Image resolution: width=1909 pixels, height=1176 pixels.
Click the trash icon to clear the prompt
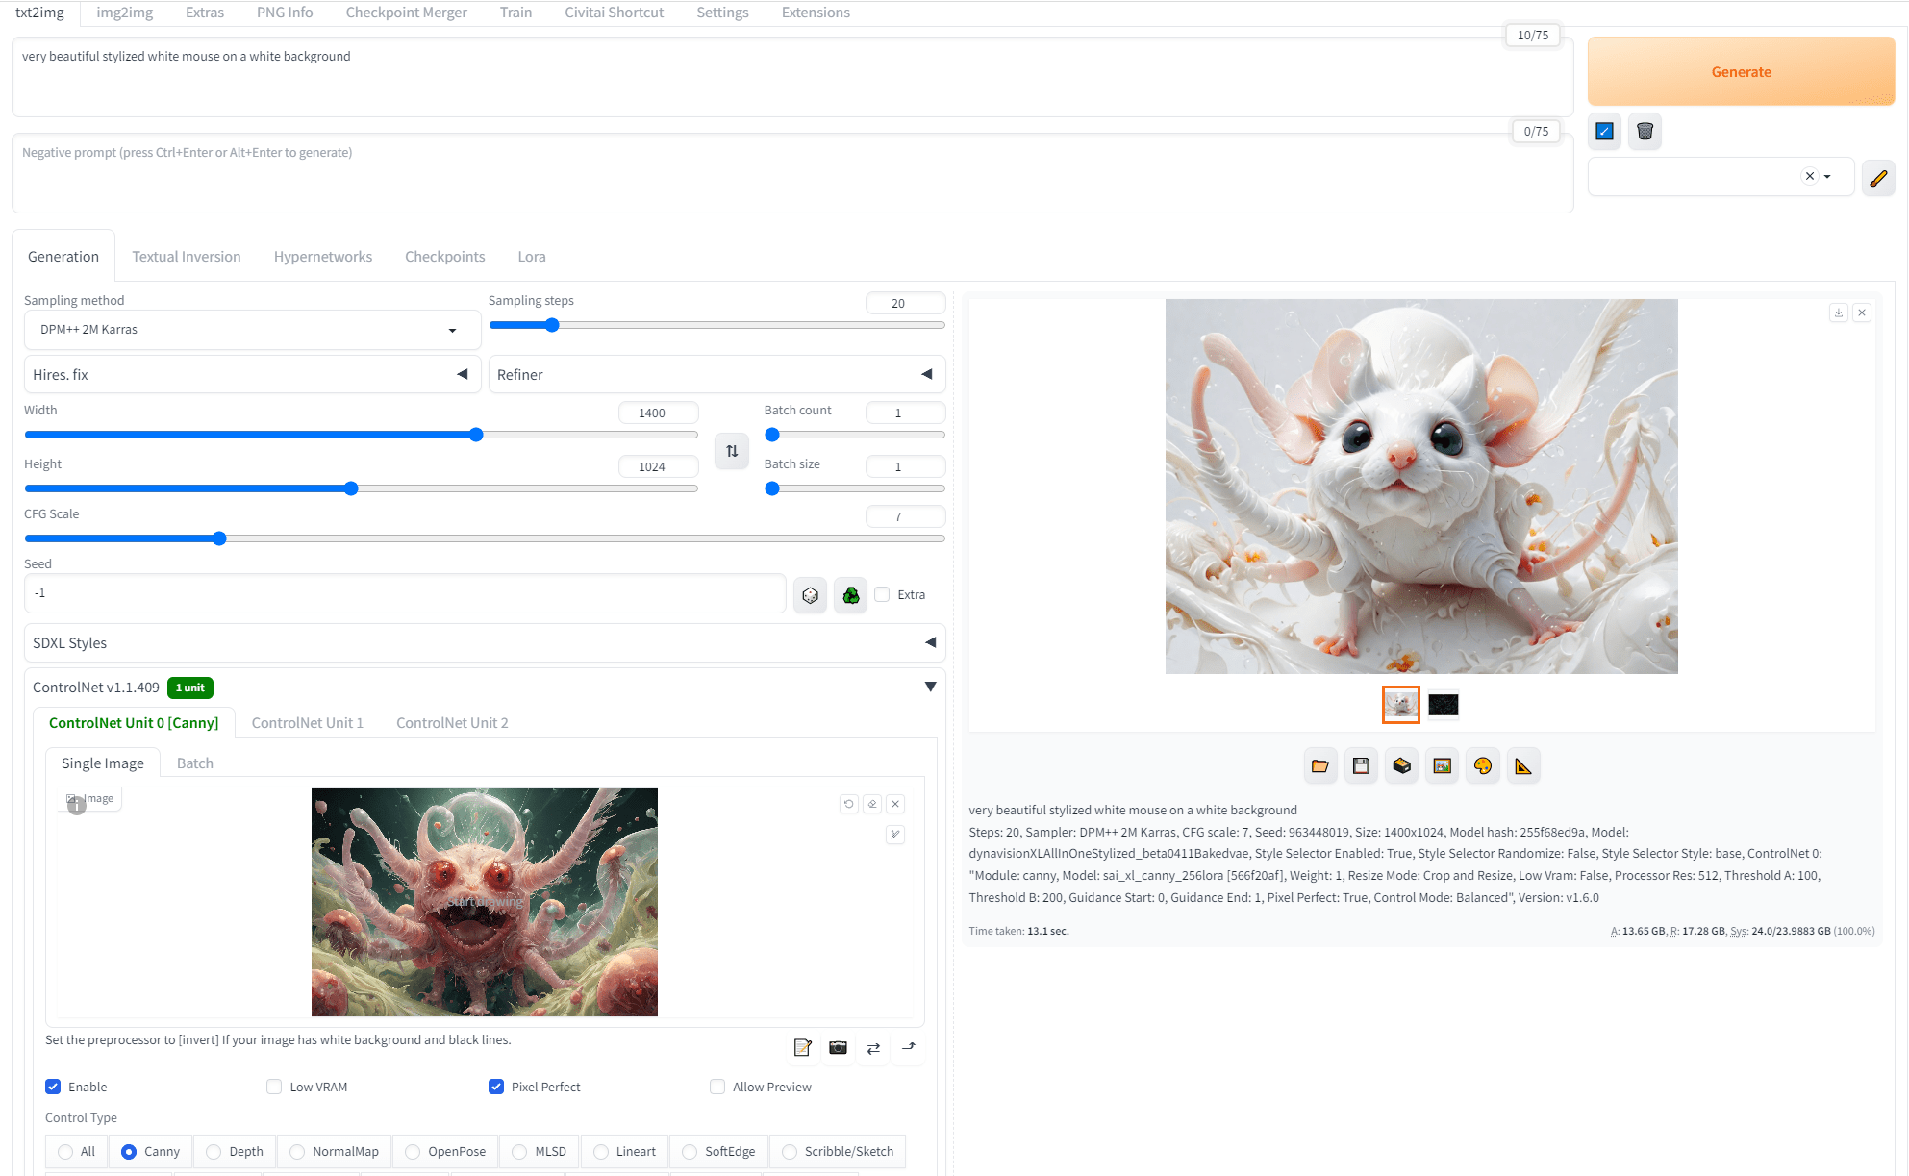[1645, 131]
